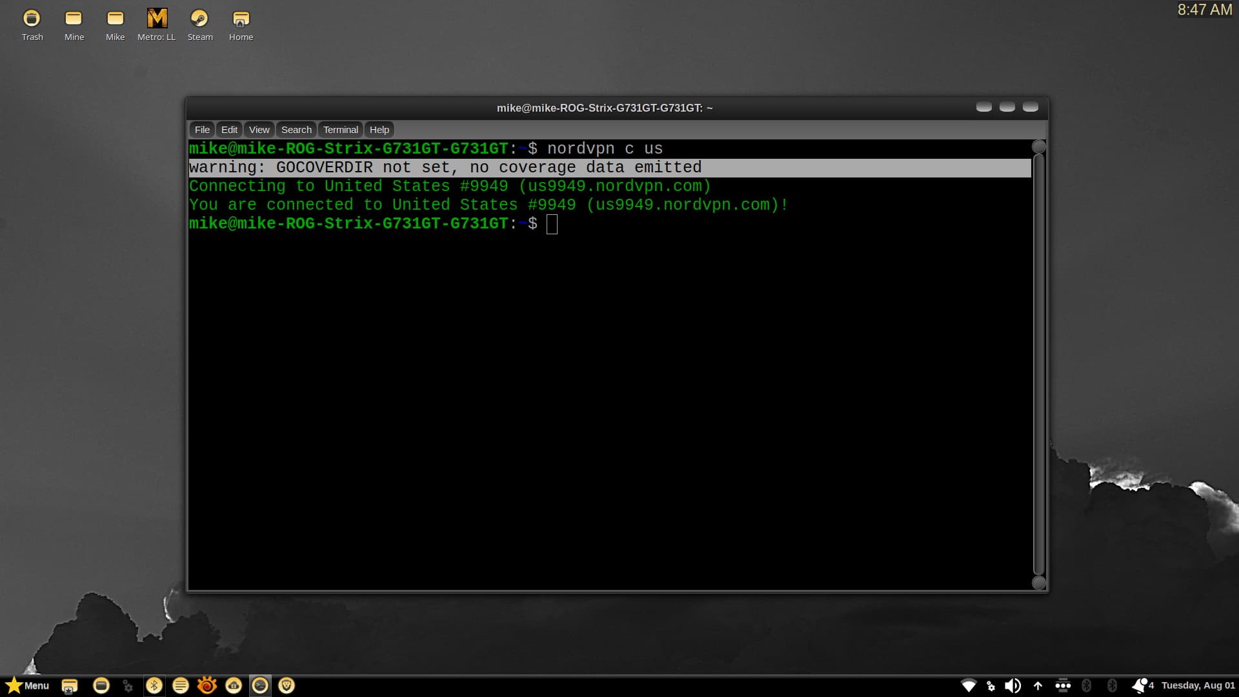Open the Wi-Fi network tray icon

[969, 685]
